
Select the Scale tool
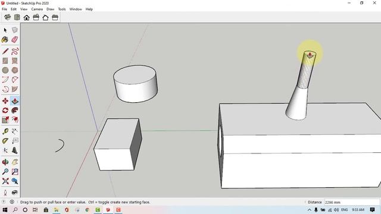coord(5,120)
